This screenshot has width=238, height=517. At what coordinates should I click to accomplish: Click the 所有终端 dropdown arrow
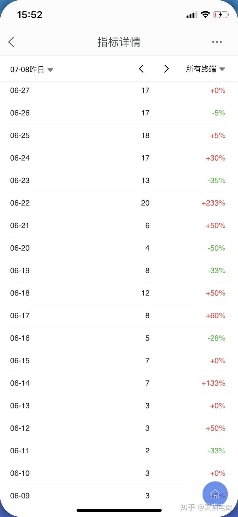[x=222, y=69]
